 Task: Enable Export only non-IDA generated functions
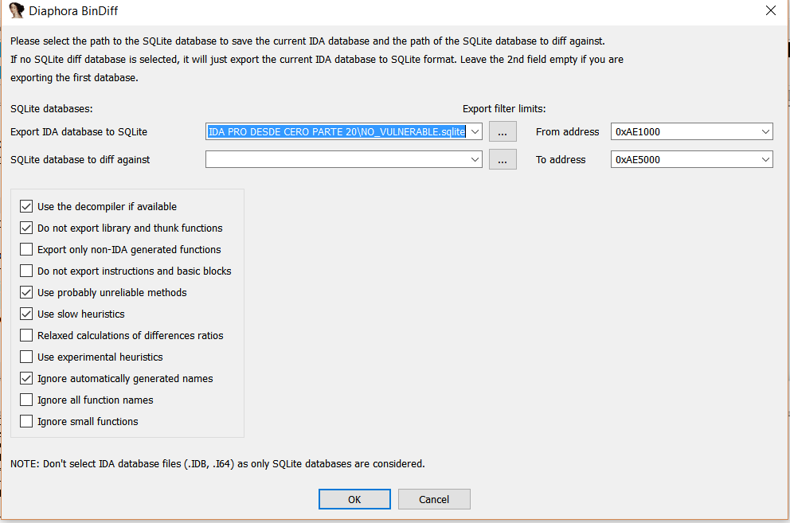(26, 250)
